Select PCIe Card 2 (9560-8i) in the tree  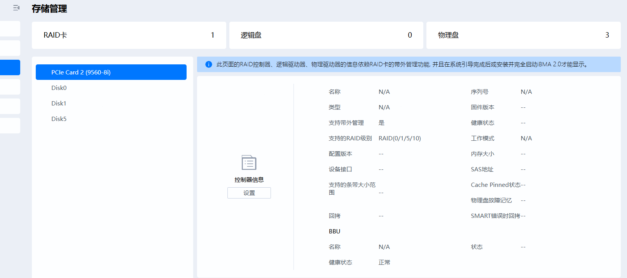click(x=111, y=72)
